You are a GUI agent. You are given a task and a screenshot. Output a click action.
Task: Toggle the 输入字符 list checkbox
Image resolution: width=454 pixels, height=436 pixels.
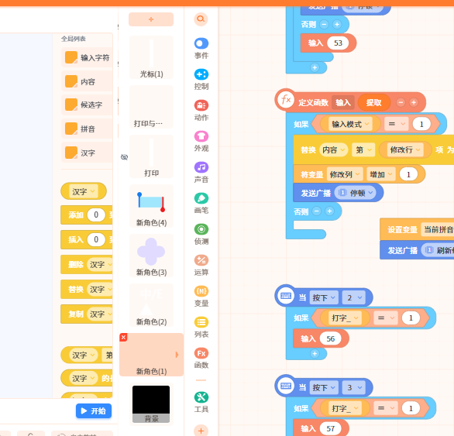71,57
